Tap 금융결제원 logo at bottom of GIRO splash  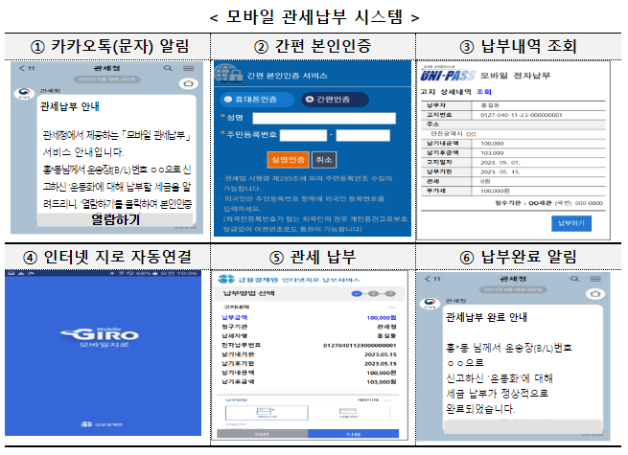click(x=102, y=424)
